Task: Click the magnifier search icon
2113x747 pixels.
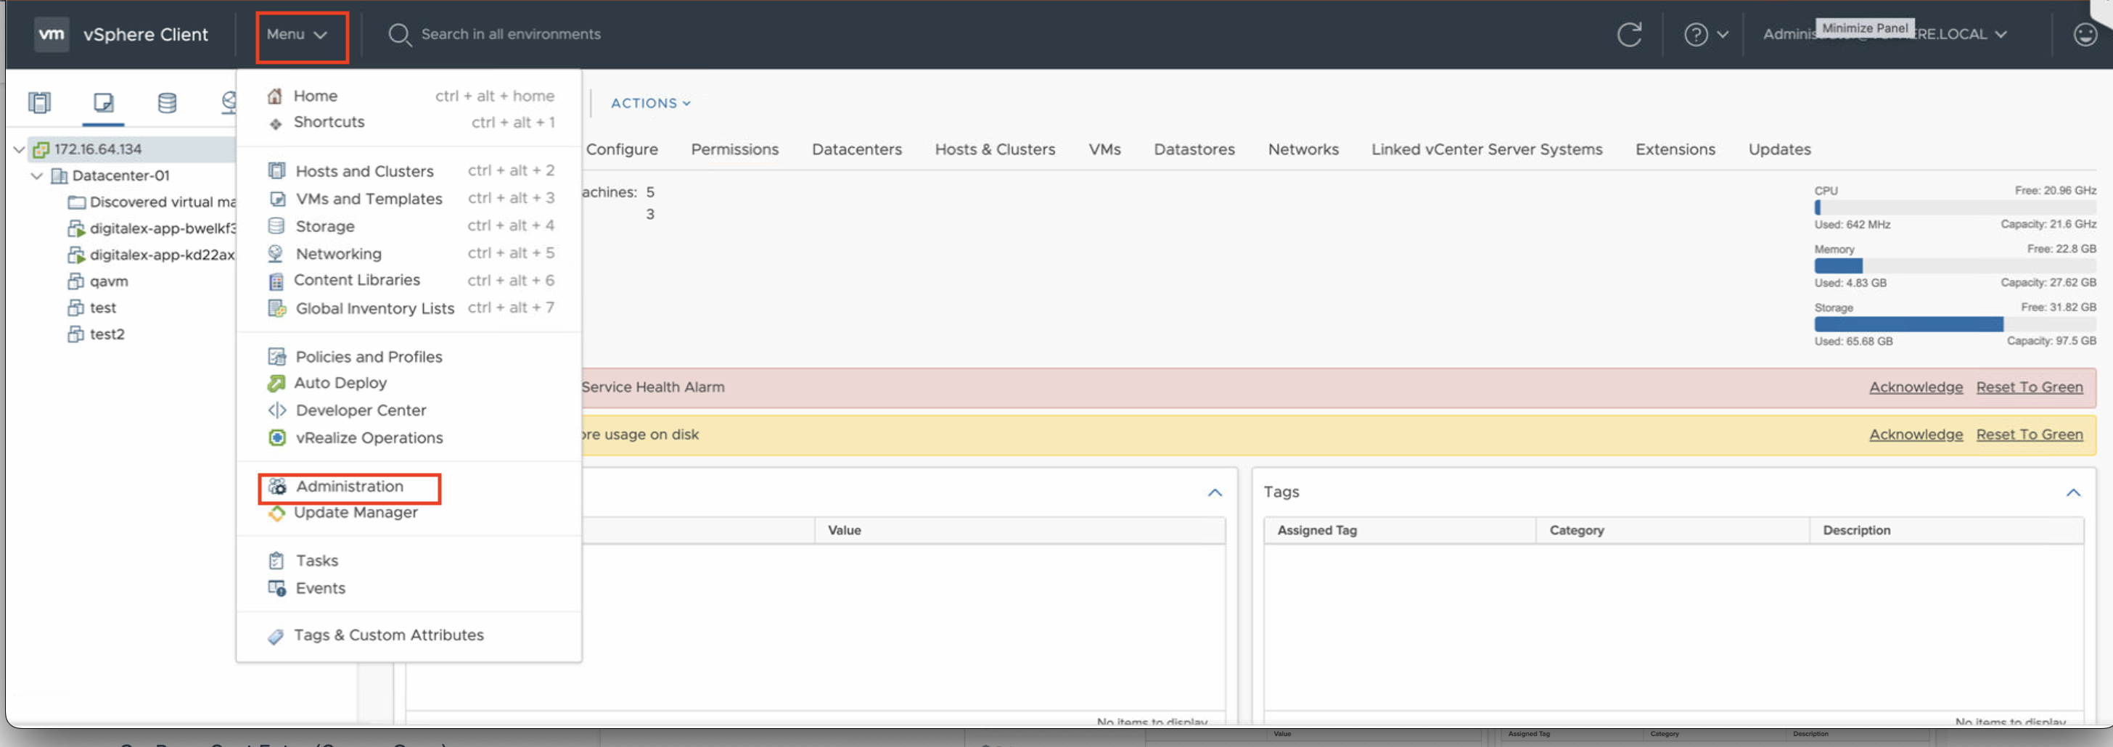Action: click(400, 34)
